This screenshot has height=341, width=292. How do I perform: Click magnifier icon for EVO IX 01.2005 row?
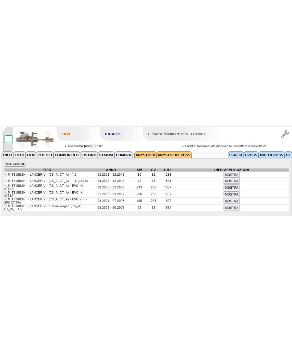click(6, 193)
